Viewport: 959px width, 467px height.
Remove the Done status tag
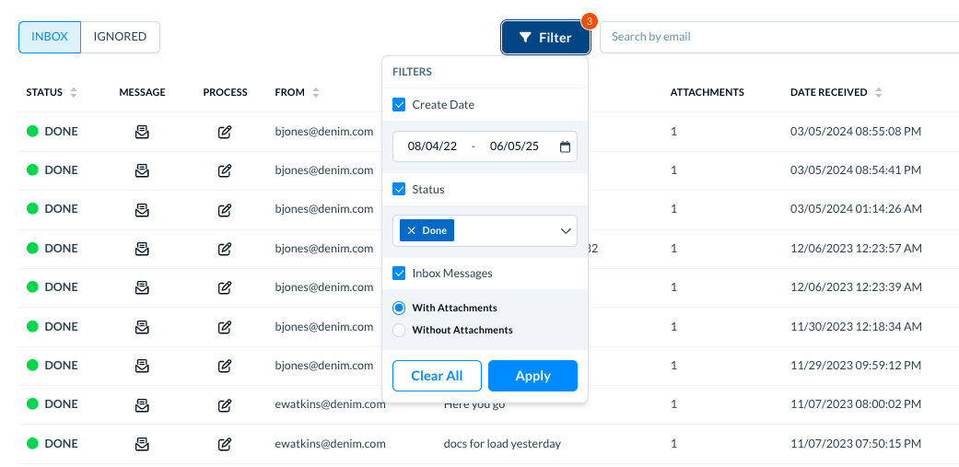[412, 230]
